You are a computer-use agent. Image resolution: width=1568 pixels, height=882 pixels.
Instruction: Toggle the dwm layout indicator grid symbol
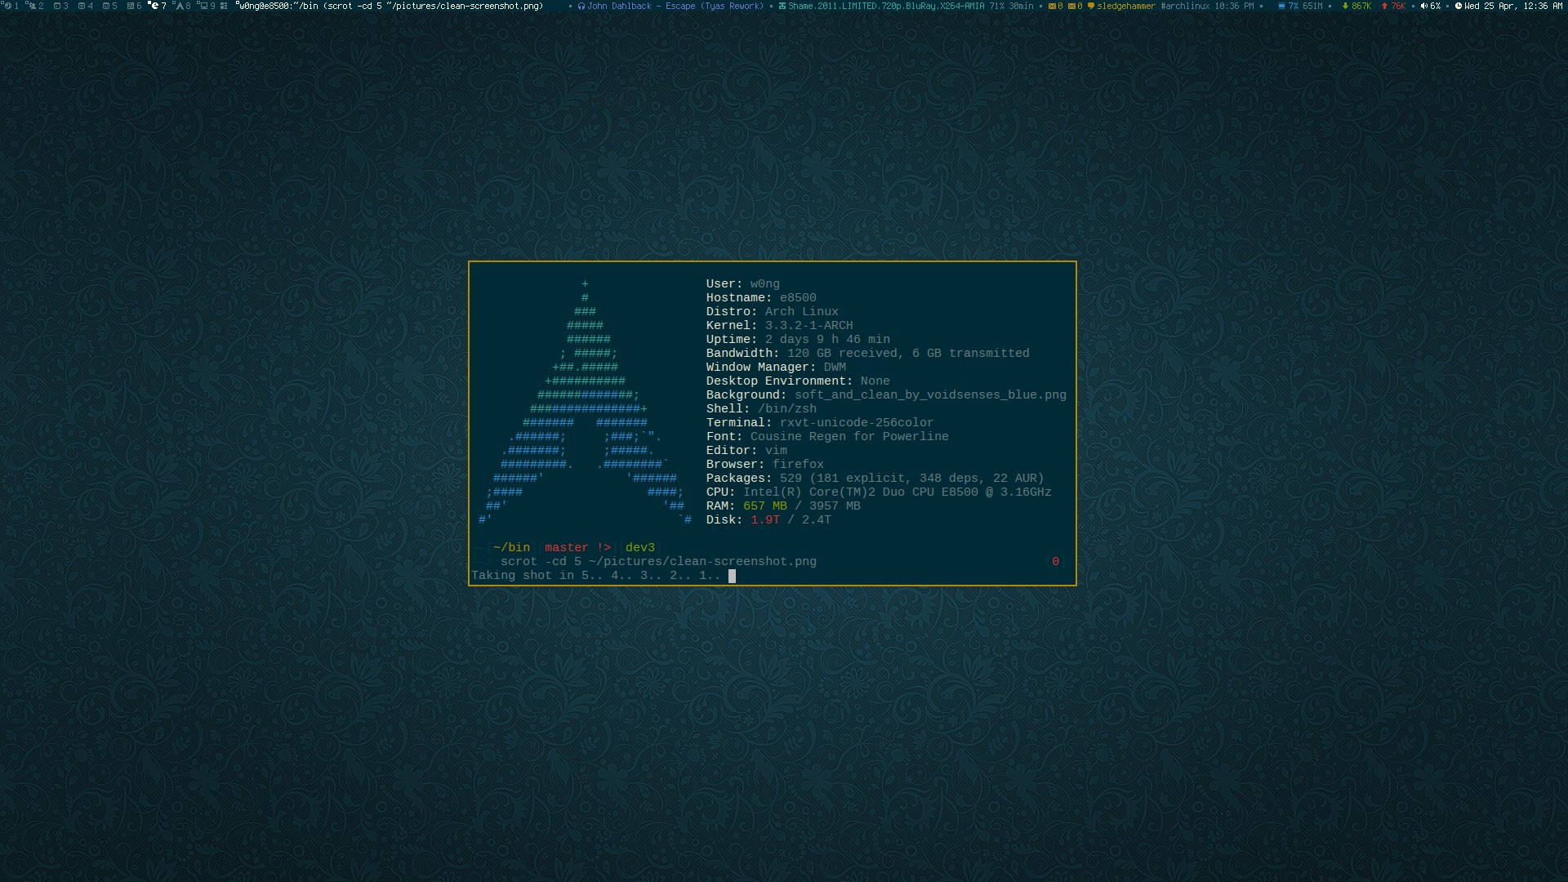[225, 7]
